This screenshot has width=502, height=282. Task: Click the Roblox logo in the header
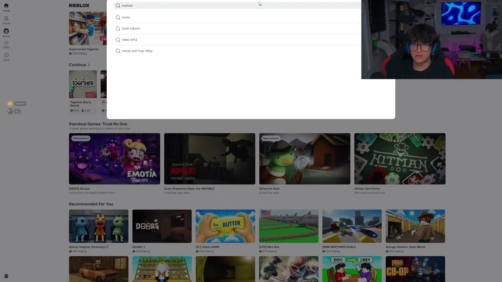pos(79,5)
